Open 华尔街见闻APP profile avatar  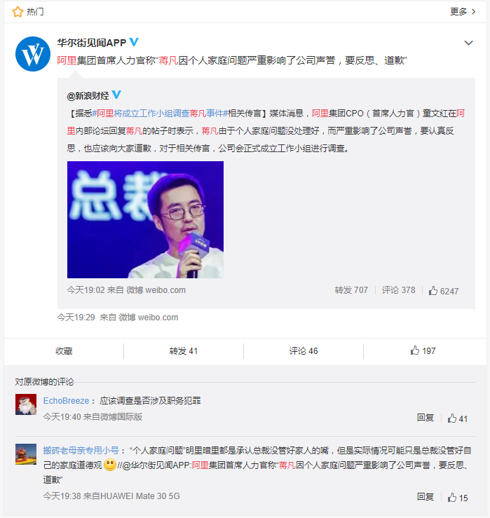tap(33, 54)
